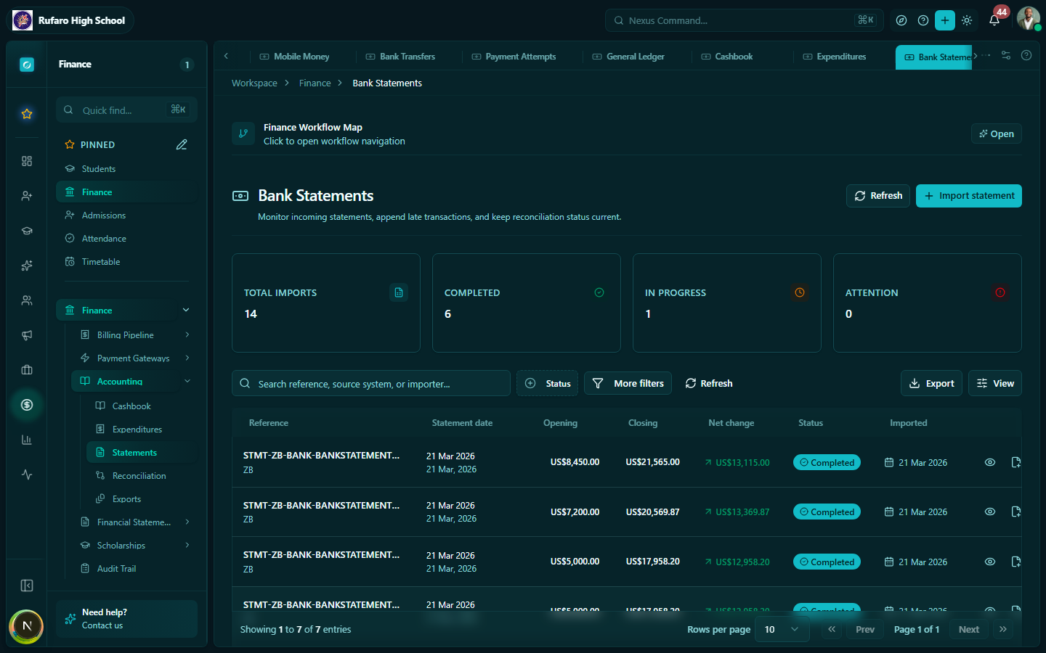Open the megaphone announcements icon in left rail
This screenshot has width=1046, height=653.
27,335
